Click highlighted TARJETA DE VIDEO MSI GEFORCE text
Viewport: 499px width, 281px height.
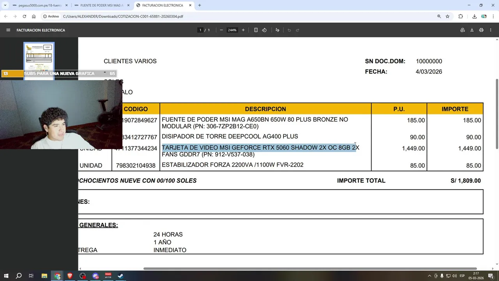(260, 148)
